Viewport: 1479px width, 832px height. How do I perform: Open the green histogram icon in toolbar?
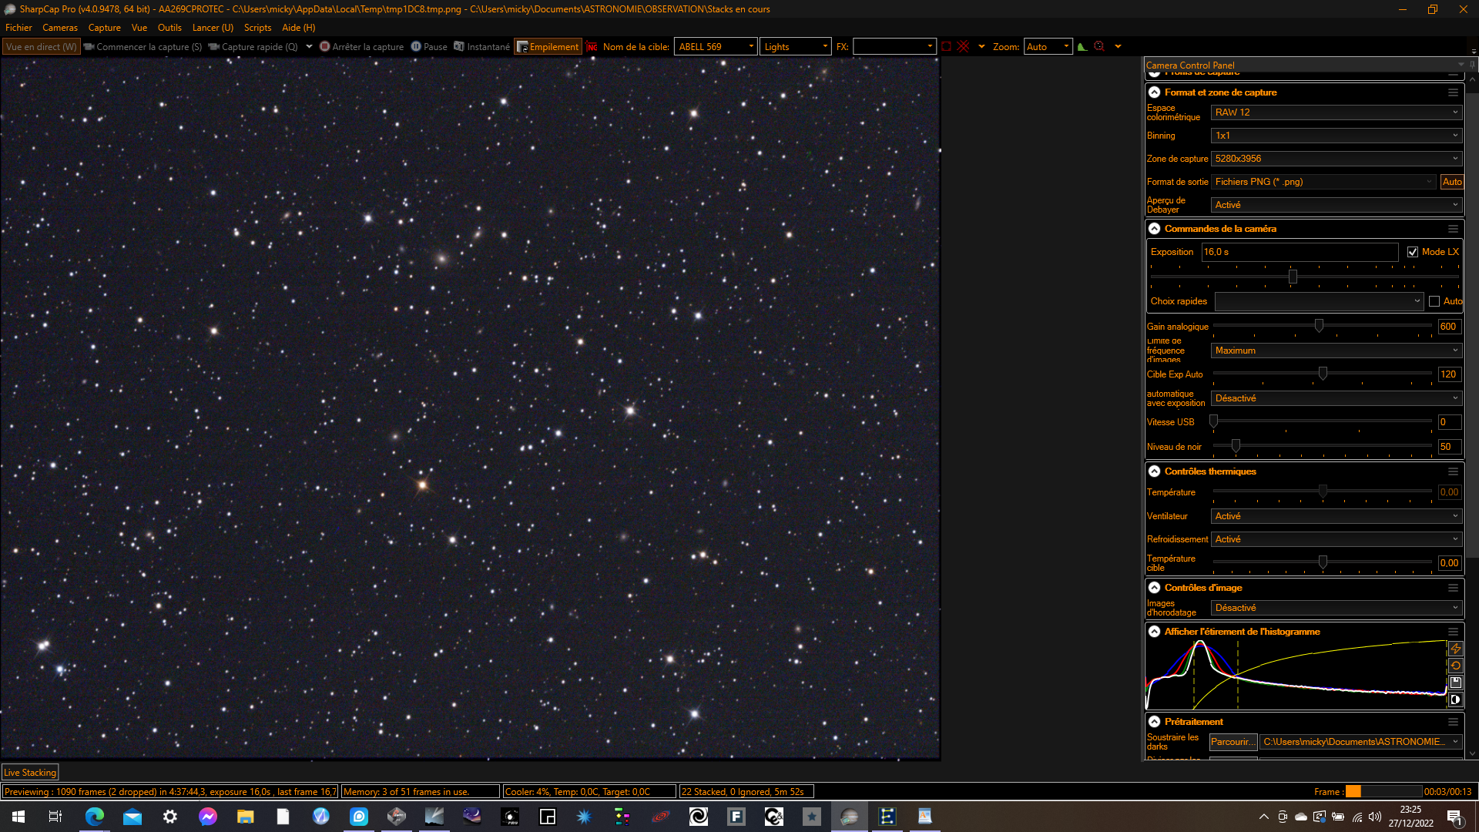tap(1082, 46)
